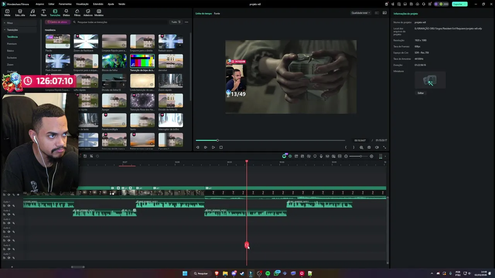Open the Tudo filter dropdown
Image resolution: width=495 pixels, height=278 pixels.
pyautogui.click(x=176, y=22)
